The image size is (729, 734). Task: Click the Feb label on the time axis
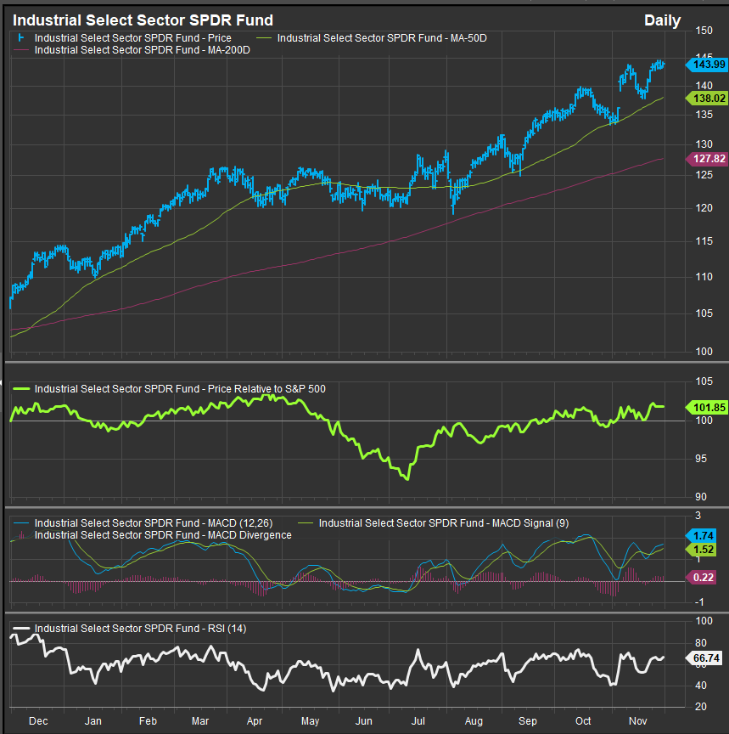pyautogui.click(x=148, y=721)
